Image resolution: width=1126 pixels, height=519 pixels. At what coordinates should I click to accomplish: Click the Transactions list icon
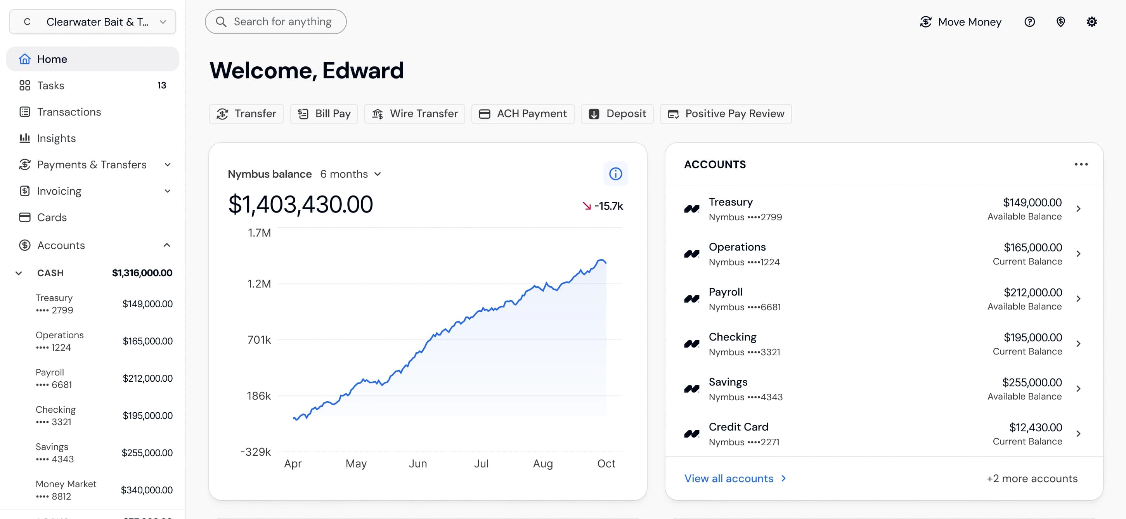25,112
